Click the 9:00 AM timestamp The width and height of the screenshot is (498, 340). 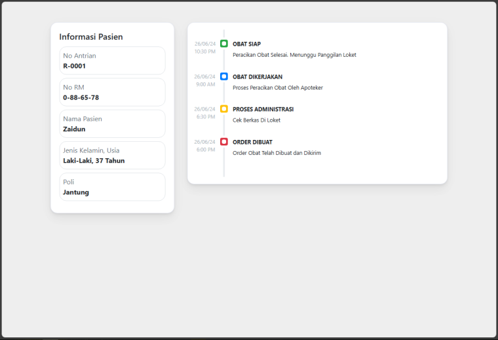point(206,84)
